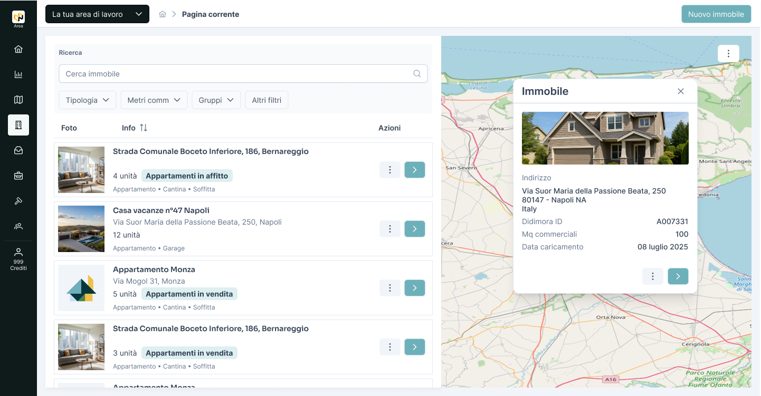This screenshot has width=761, height=396.
Task: Click the Appartamenti in affitto tag
Action: coord(187,176)
